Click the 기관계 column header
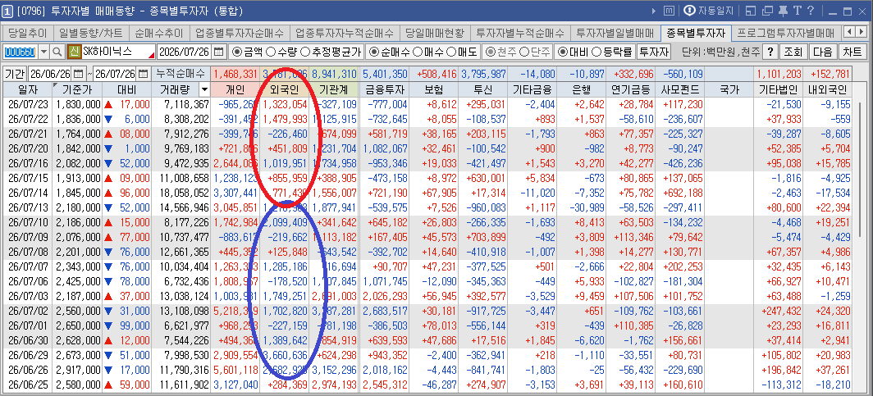Viewport: 873px width, 396px height. pos(333,89)
